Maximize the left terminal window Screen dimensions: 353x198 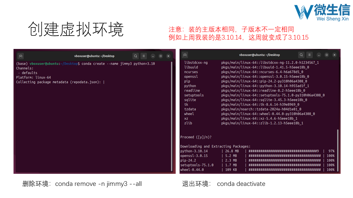click(x=161, y=56)
